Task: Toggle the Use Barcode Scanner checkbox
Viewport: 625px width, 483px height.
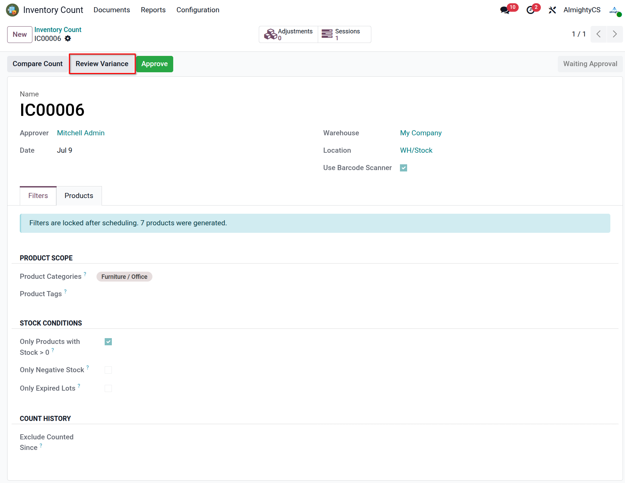Action: point(404,168)
